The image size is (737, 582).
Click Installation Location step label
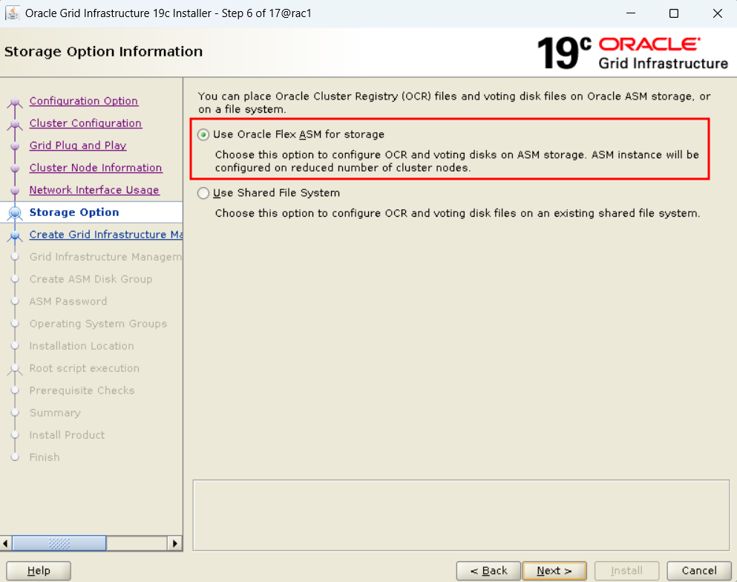[x=82, y=346]
